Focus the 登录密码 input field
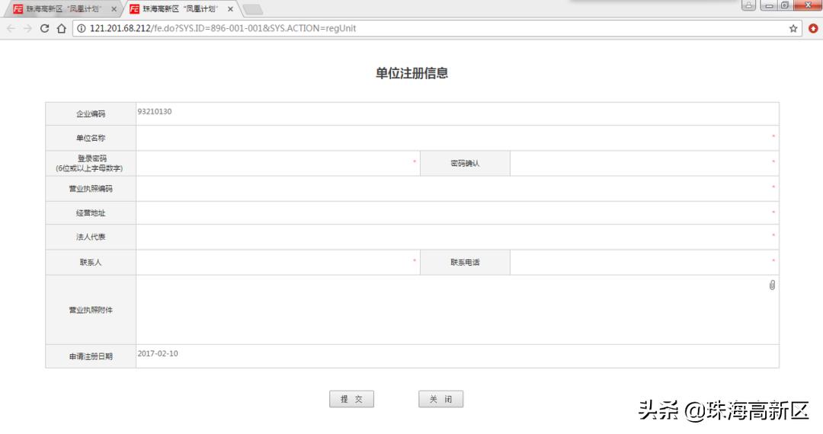The width and height of the screenshot is (823, 434). point(277,163)
